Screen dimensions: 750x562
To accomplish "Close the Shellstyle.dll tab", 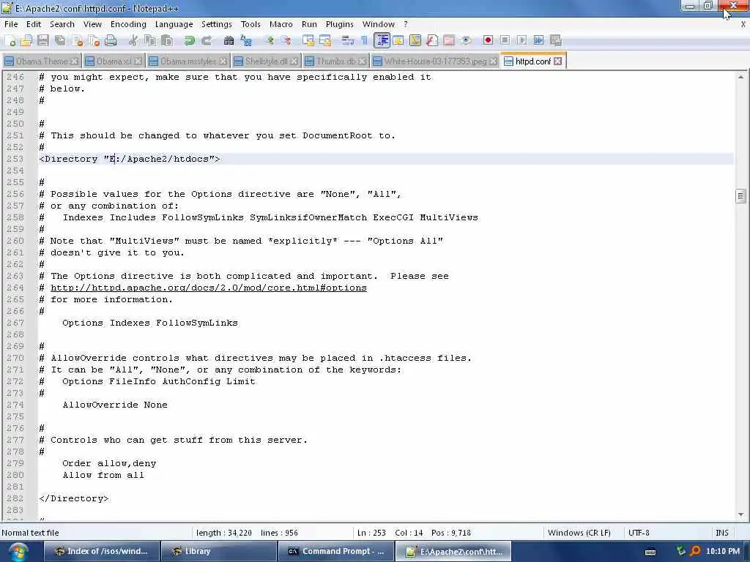I will (294, 61).
